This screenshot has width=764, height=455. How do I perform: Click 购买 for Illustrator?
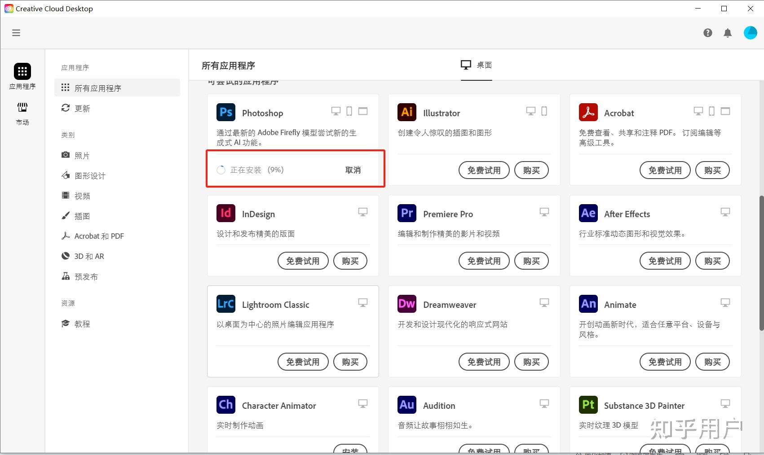click(532, 170)
